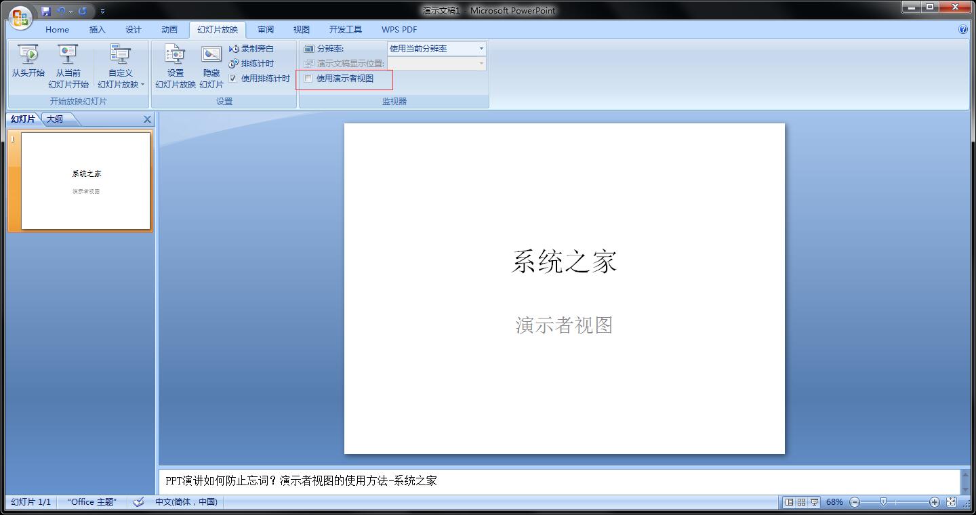Open the Office 主题 theme selector

point(91,502)
